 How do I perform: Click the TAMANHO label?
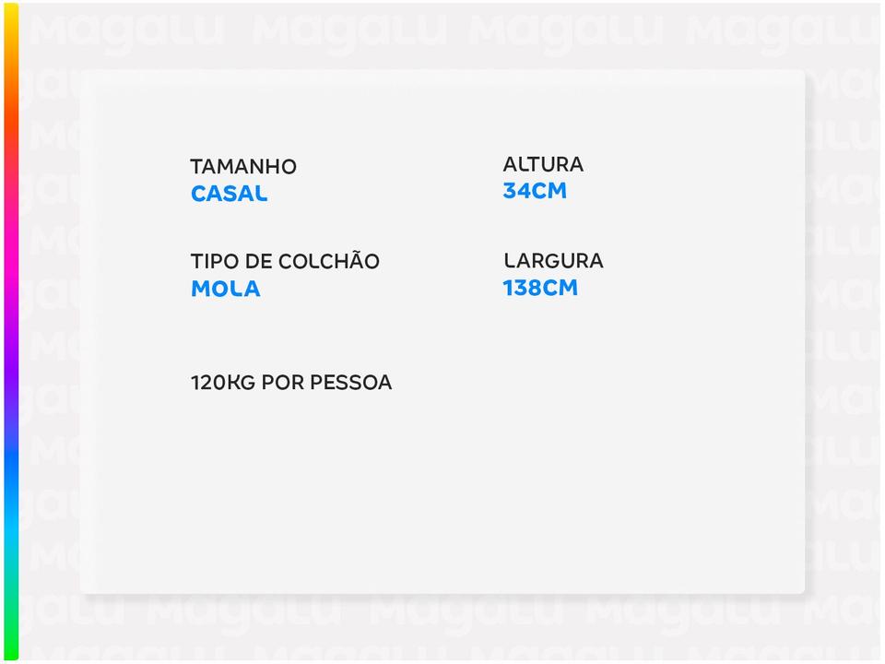(x=243, y=167)
